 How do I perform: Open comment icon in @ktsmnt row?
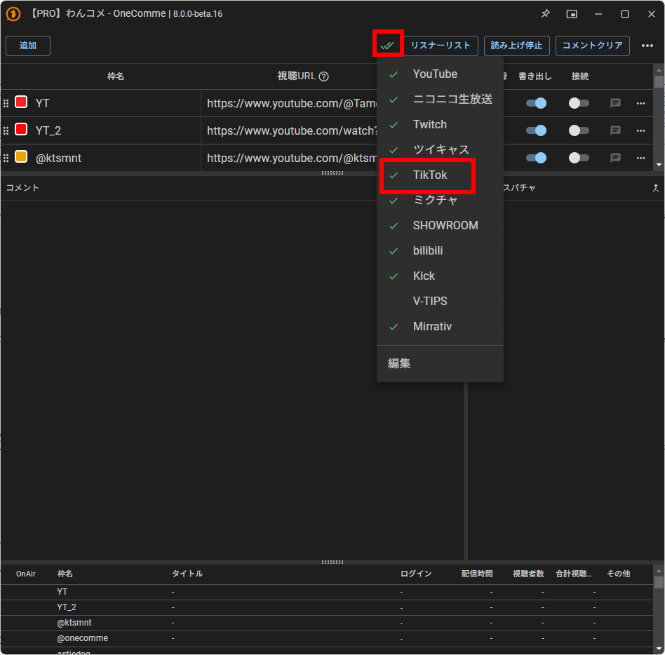pyautogui.click(x=615, y=158)
